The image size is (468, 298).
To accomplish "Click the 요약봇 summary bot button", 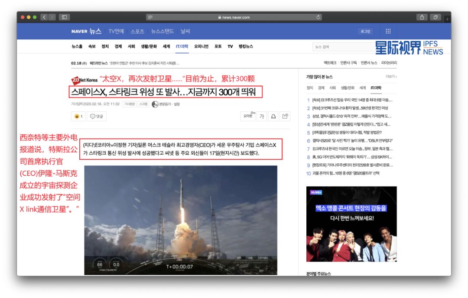I will pyautogui.click(x=248, y=116).
